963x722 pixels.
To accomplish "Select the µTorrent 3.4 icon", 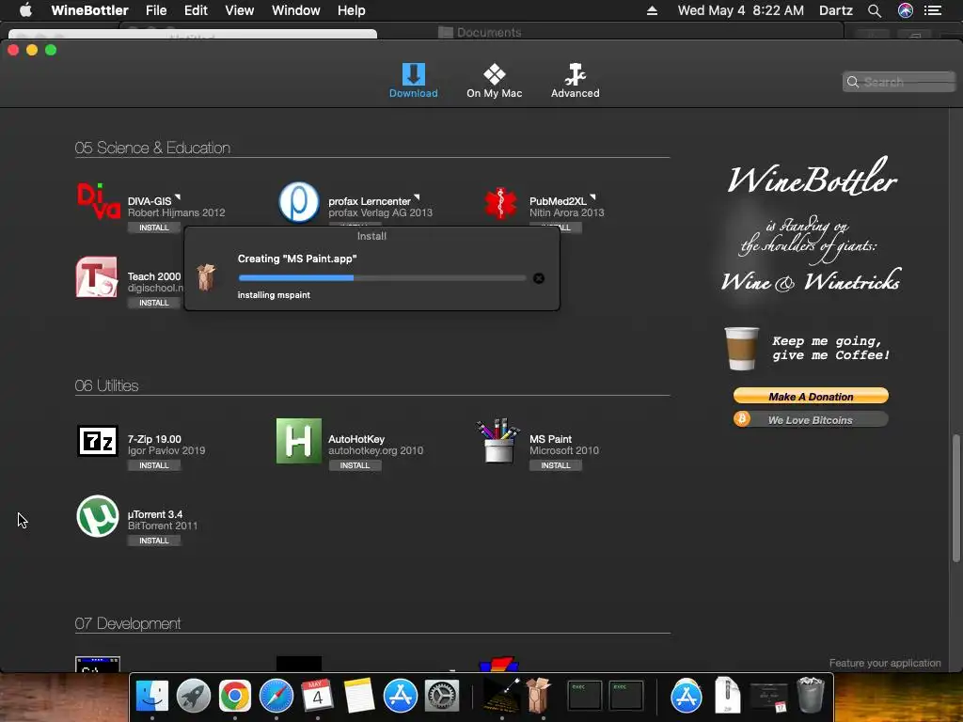I will pos(98,516).
